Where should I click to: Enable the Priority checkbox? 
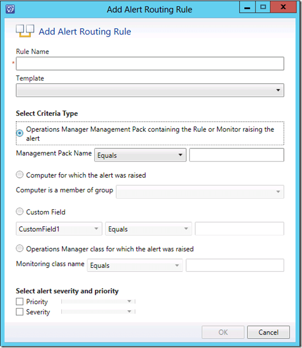pyautogui.click(x=20, y=302)
